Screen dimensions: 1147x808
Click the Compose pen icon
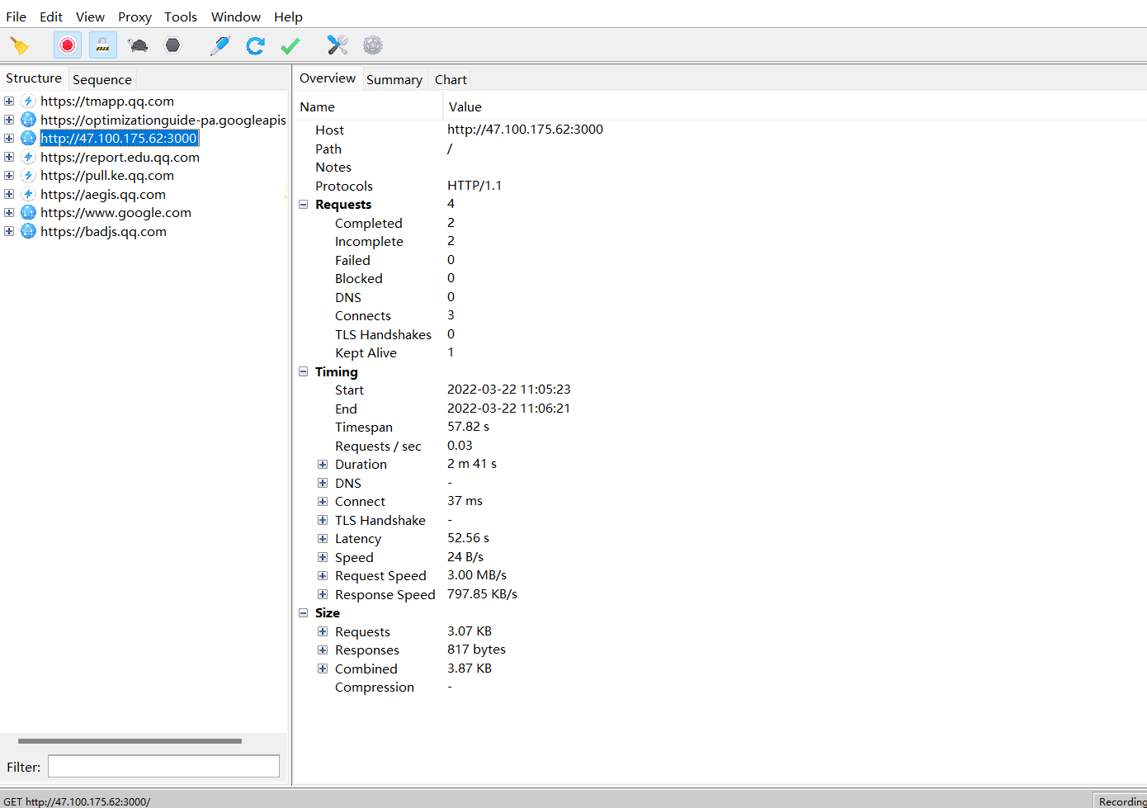219,45
